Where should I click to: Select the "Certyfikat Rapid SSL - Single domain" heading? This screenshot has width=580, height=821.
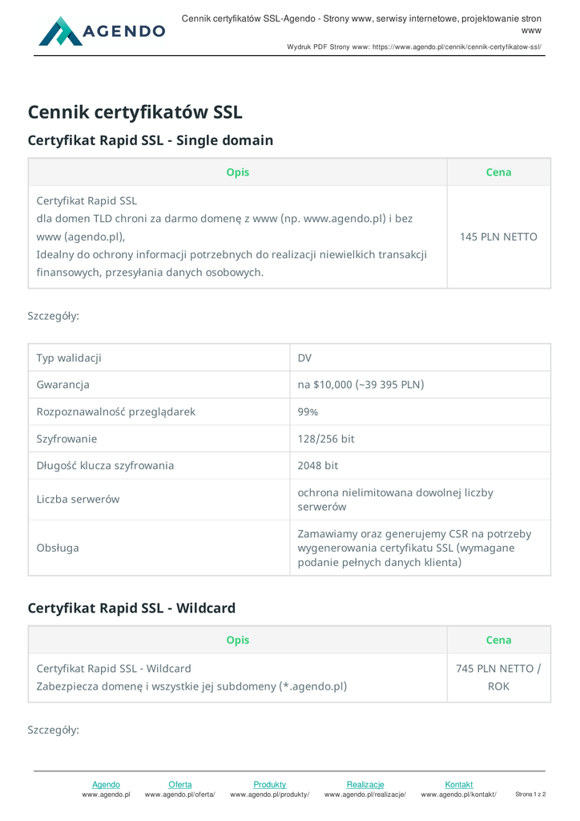(150, 140)
